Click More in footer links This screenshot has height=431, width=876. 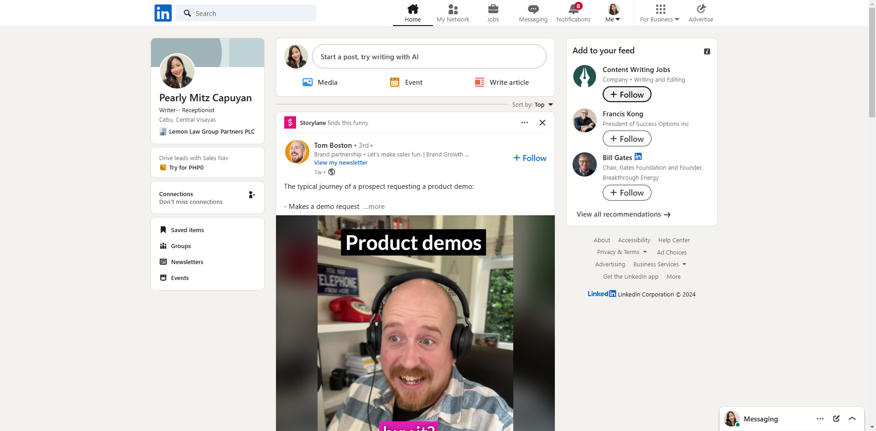point(673,277)
